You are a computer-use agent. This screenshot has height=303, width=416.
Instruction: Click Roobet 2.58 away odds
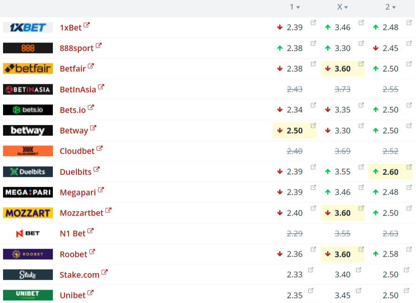391,254
